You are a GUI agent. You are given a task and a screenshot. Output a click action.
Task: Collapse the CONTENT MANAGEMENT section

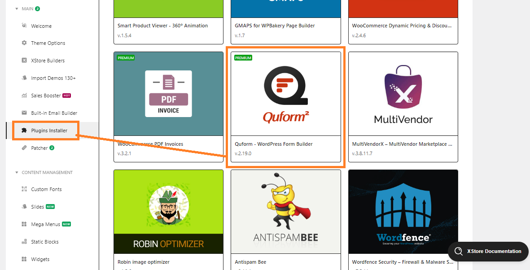pyautogui.click(x=17, y=172)
